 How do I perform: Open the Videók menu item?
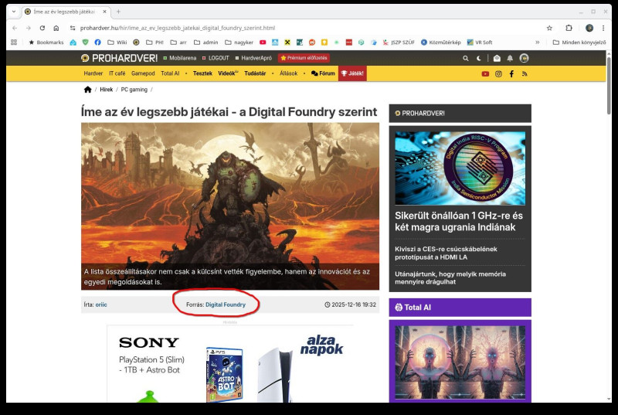coord(228,73)
